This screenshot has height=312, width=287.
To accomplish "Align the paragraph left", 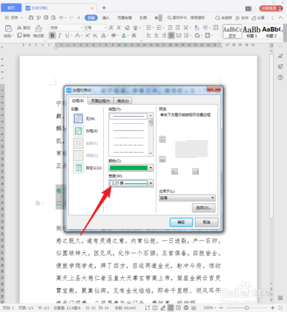I will 149,36.
